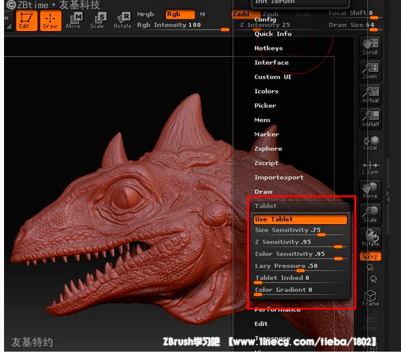Adjust the Color Sensitivity slider
Image resolution: width=401 pixels, height=353 pixels.
[x=300, y=256]
